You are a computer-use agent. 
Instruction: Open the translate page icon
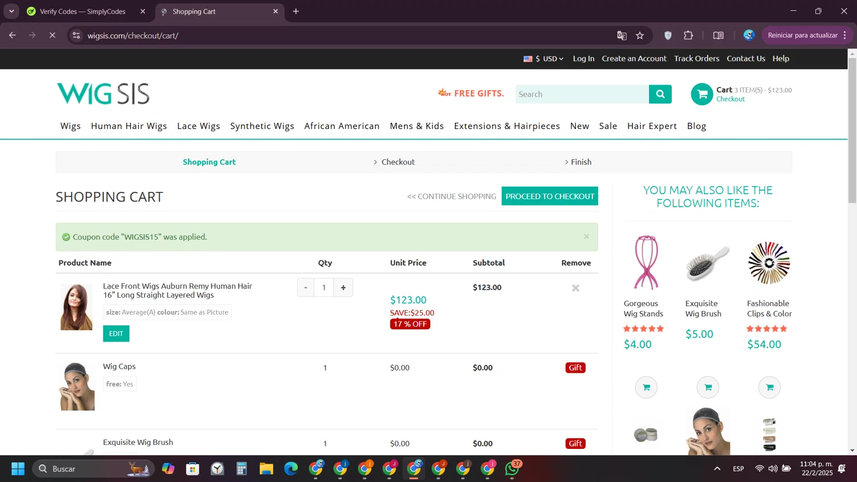point(622,35)
